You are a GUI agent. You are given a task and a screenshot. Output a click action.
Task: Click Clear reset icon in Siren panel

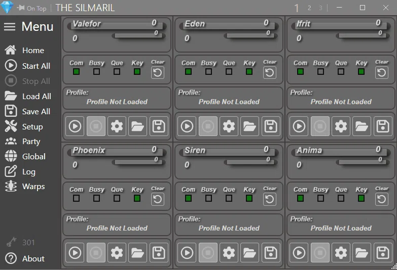(269, 199)
